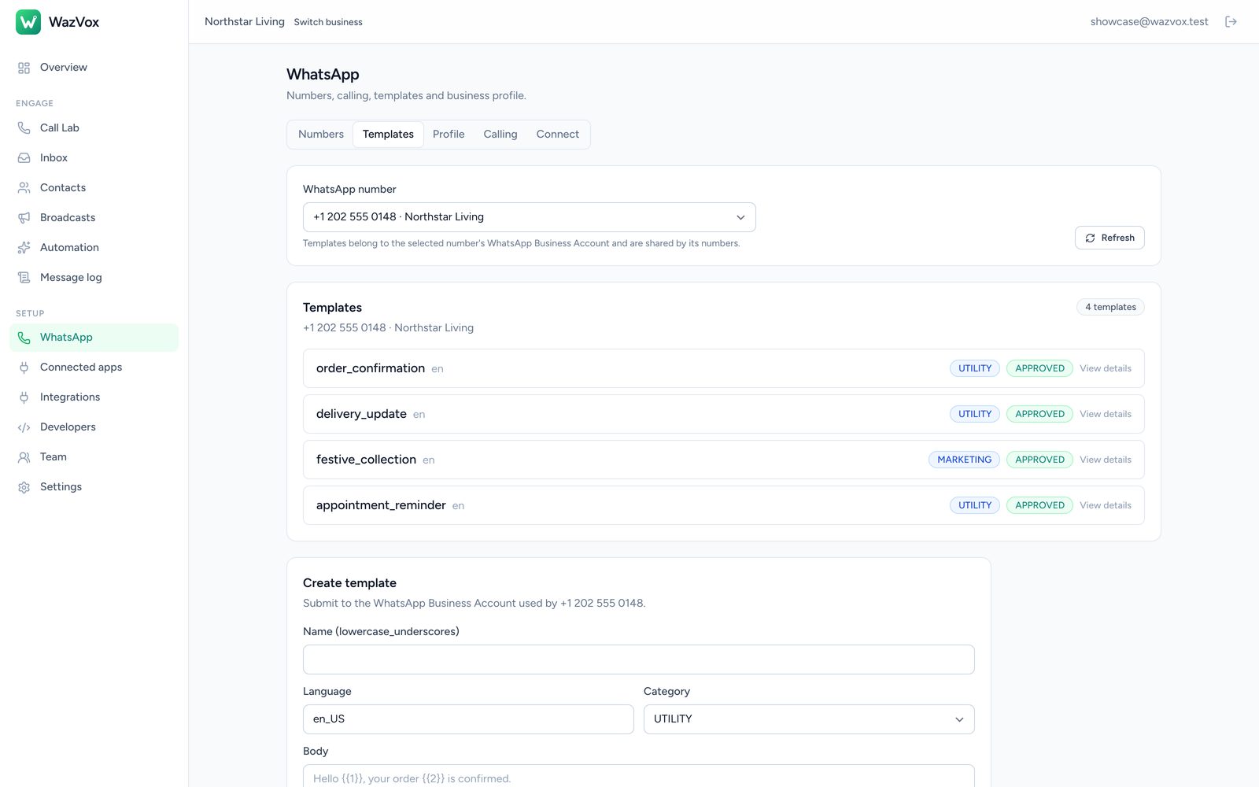Image resolution: width=1259 pixels, height=787 pixels.
Task: Open the Profile tab
Action: [449, 135]
